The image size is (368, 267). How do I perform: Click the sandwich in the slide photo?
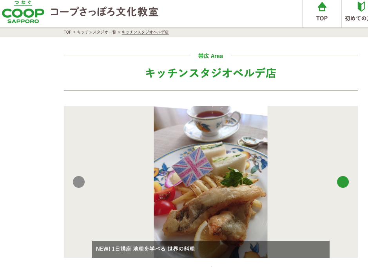(221, 156)
